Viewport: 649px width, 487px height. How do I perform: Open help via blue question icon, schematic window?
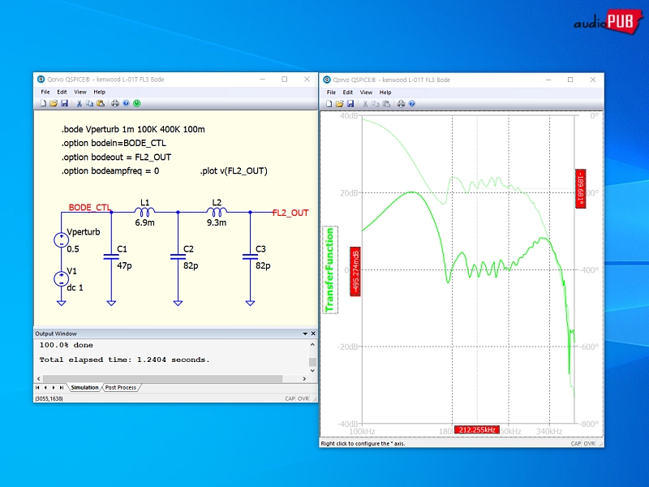pyautogui.click(x=127, y=103)
